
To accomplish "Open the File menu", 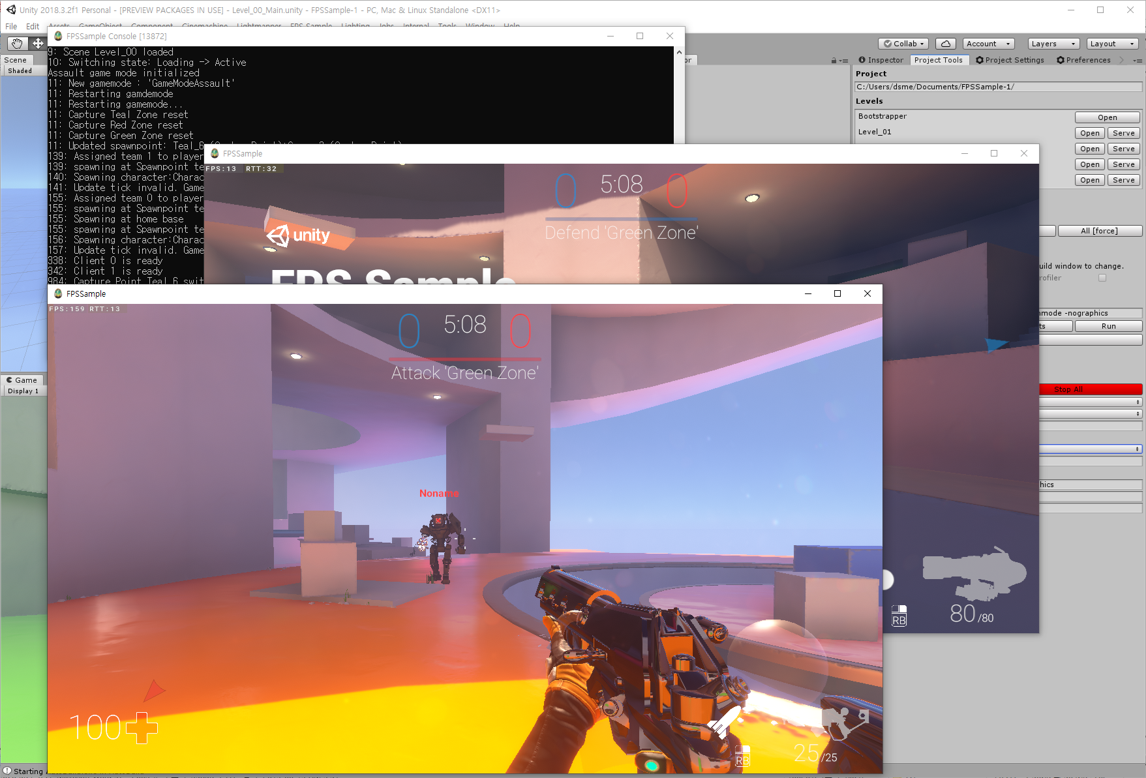I will (x=11, y=26).
